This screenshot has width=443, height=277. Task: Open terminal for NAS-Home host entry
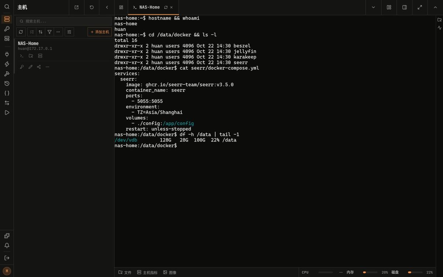(x=22, y=56)
